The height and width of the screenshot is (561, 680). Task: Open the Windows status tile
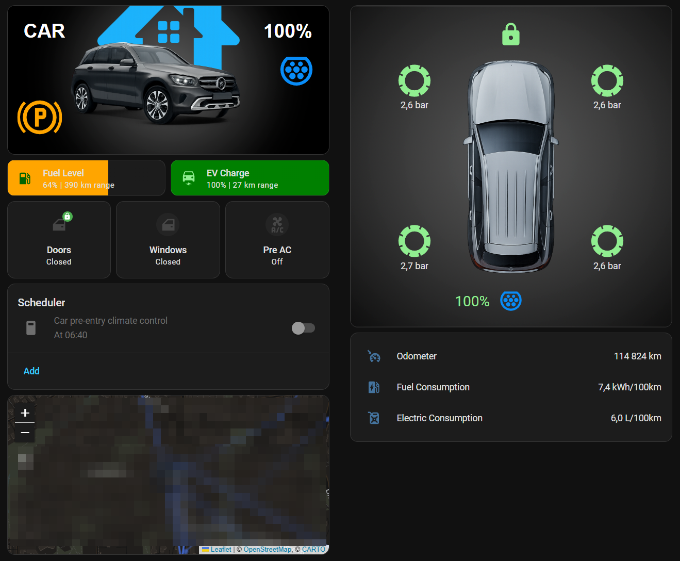pos(168,240)
